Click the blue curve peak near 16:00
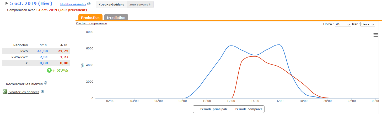 [x=279, y=45]
